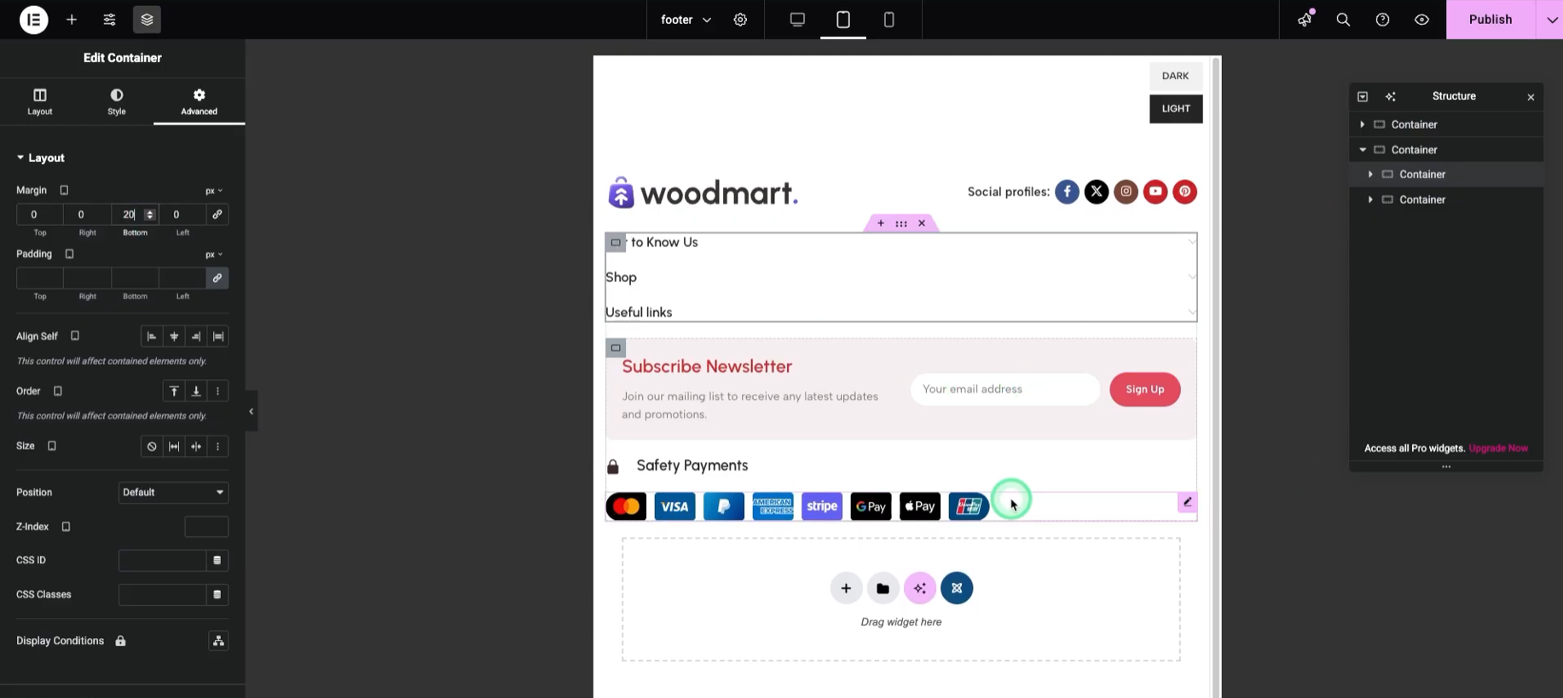This screenshot has width=1563, height=698.
Task: Collapse second Container in Structure
Action: click(x=1362, y=150)
